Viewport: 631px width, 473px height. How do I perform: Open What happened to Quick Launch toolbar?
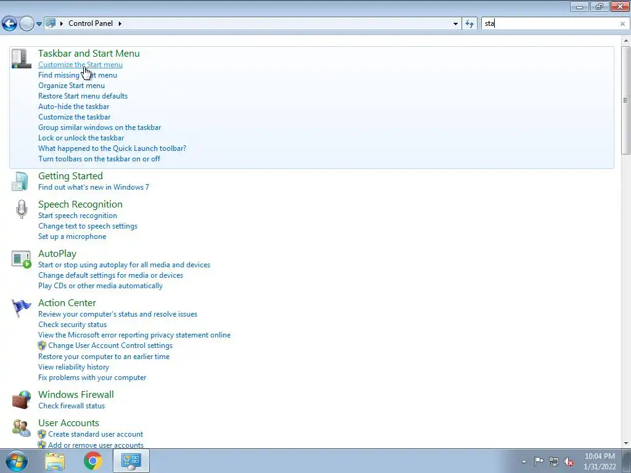click(112, 148)
